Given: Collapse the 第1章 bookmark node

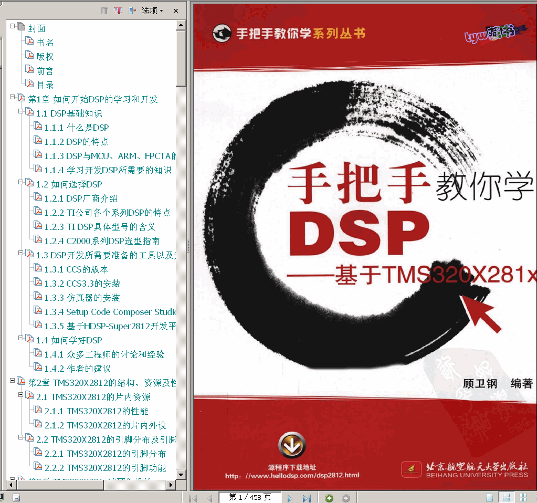Looking at the screenshot, I should (x=12, y=97).
